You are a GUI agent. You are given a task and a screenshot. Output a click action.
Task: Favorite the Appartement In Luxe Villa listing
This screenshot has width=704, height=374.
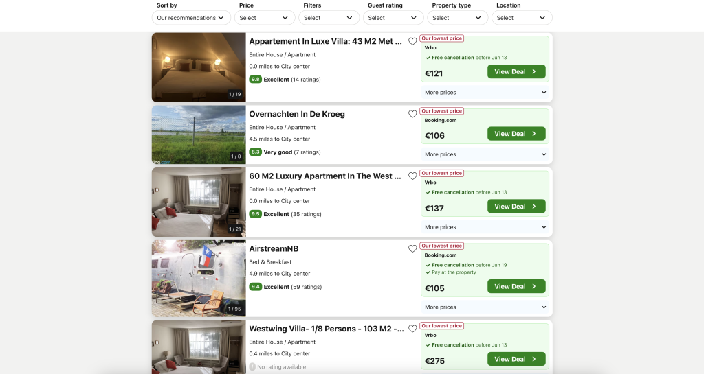[x=412, y=41]
